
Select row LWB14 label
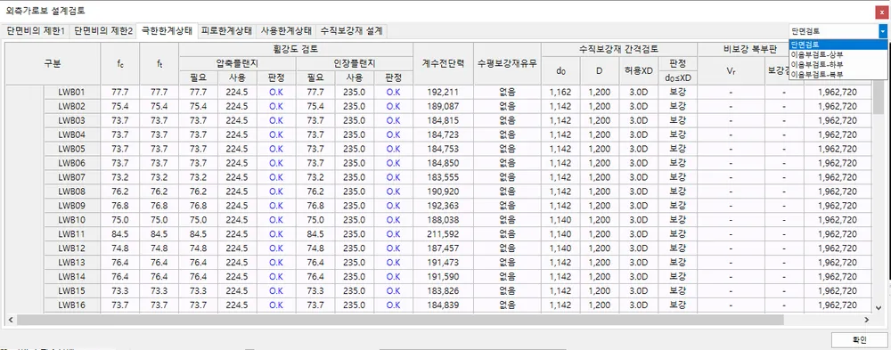[x=71, y=276]
